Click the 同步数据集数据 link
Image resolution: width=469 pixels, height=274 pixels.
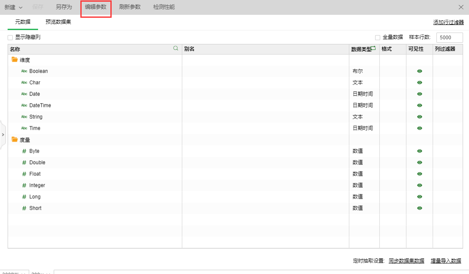click(x=406, y=261)
